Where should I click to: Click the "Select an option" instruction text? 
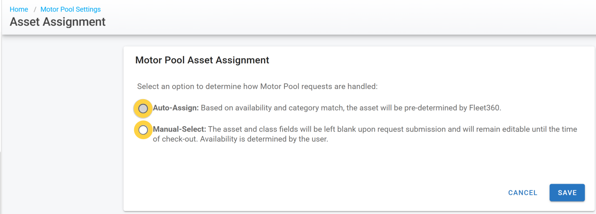pyautogui.click(x=257, y=86)
